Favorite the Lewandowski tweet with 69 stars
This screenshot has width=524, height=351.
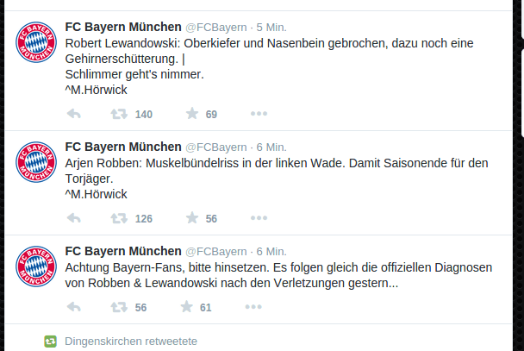(192, 114)
